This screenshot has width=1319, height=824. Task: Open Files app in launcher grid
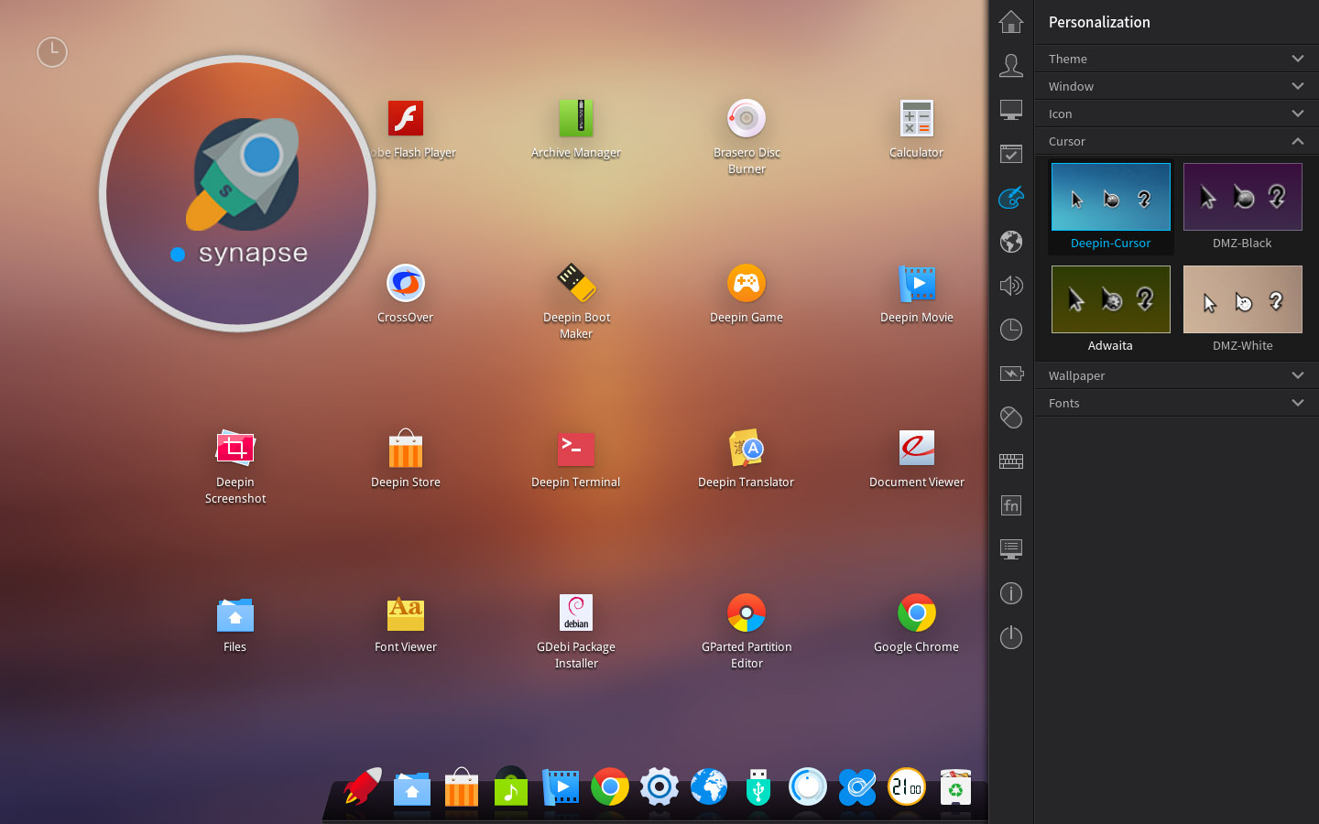coord(235,614)
